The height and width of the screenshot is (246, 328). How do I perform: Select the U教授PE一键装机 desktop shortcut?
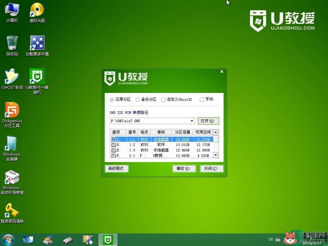click(x=37, y=82)
